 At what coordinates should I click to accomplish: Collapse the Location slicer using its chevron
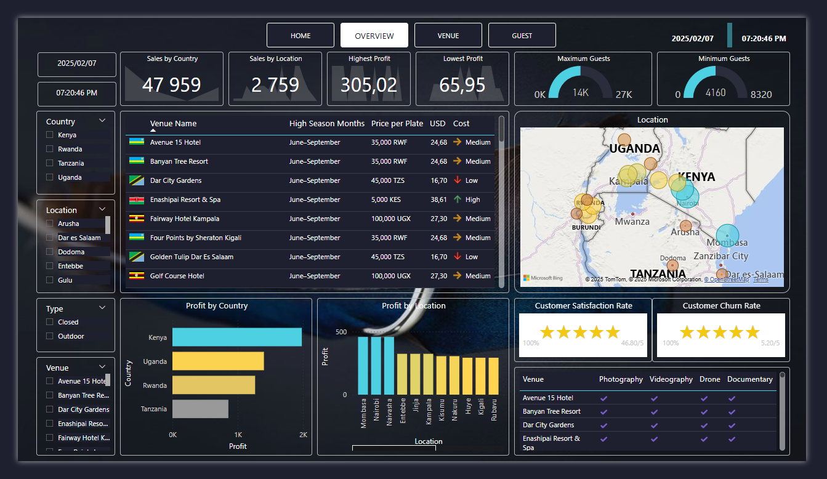(x=103, y=210)
